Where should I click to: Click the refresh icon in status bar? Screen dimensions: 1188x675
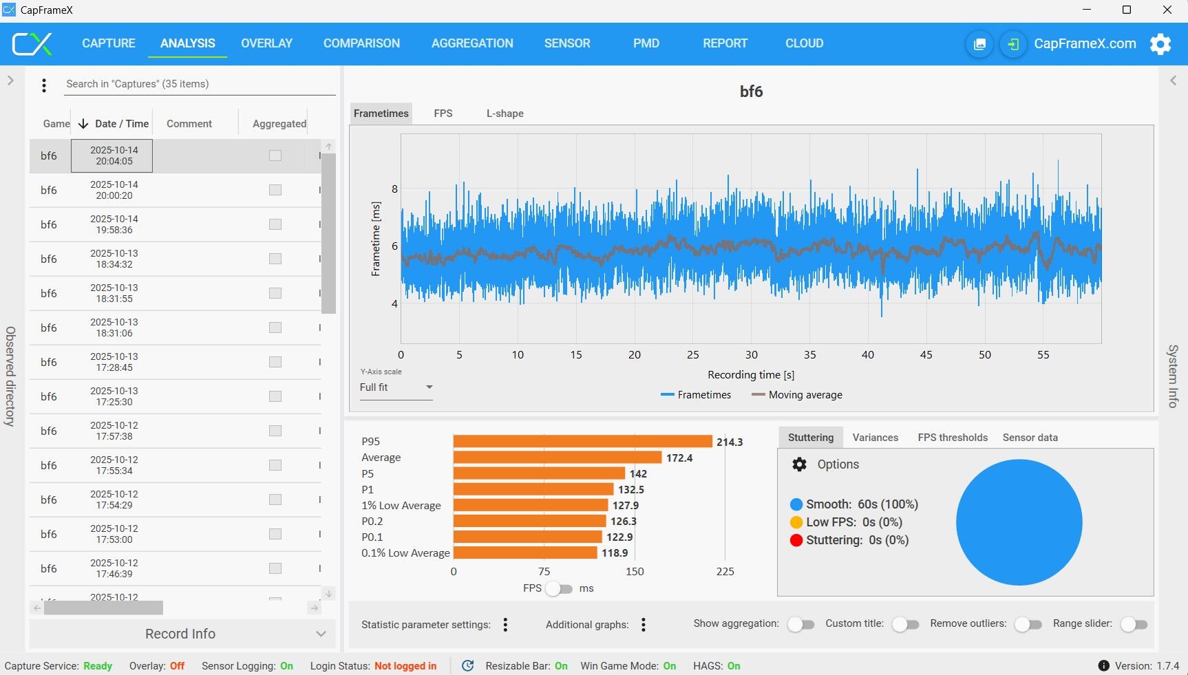click(467, 666)
